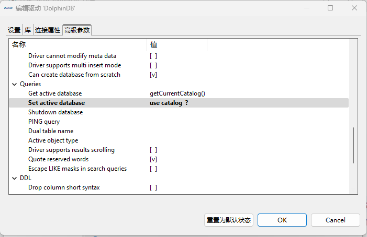Collapse the Queries group
The height and width of the screenshot is (237, 367).
pyautogui.click(x=14, y=84)
